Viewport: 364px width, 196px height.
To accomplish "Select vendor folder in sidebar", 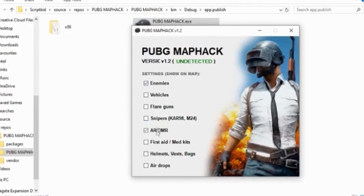I will pos(12,160).
